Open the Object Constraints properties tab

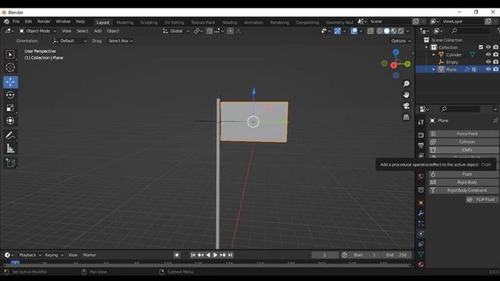(x=421, y=244)
